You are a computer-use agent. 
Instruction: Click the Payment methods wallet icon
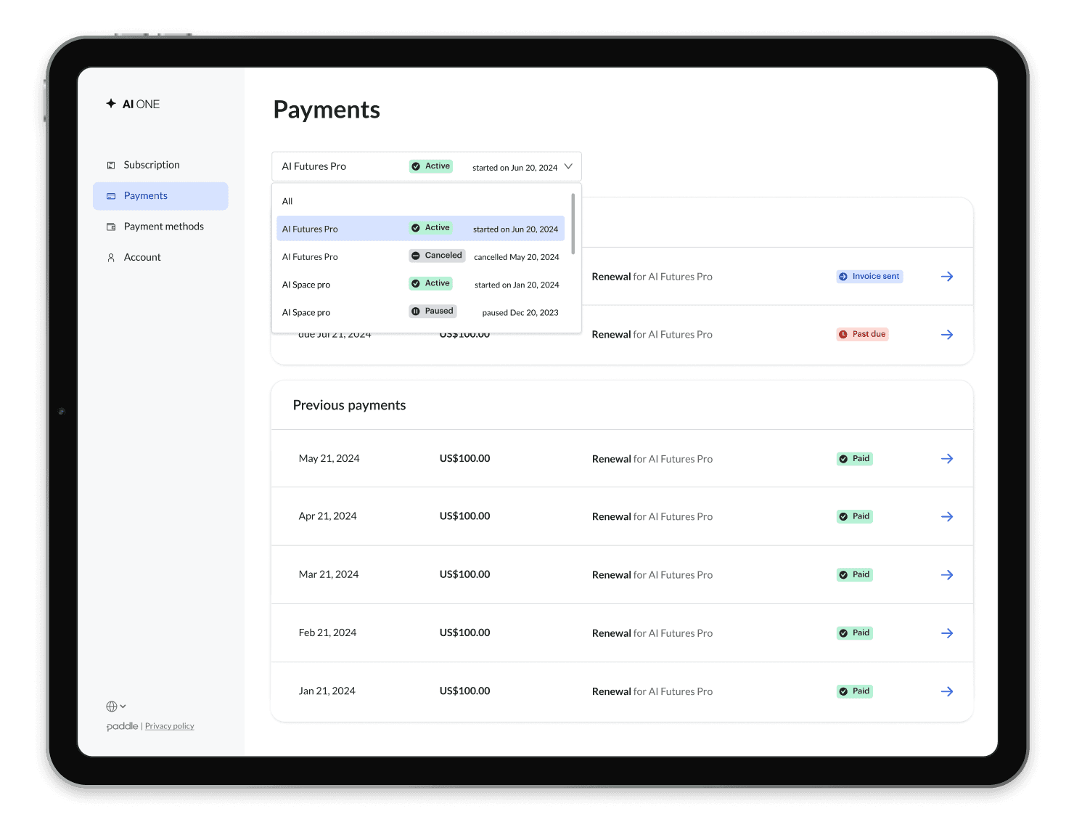click(x=111, y=227)
